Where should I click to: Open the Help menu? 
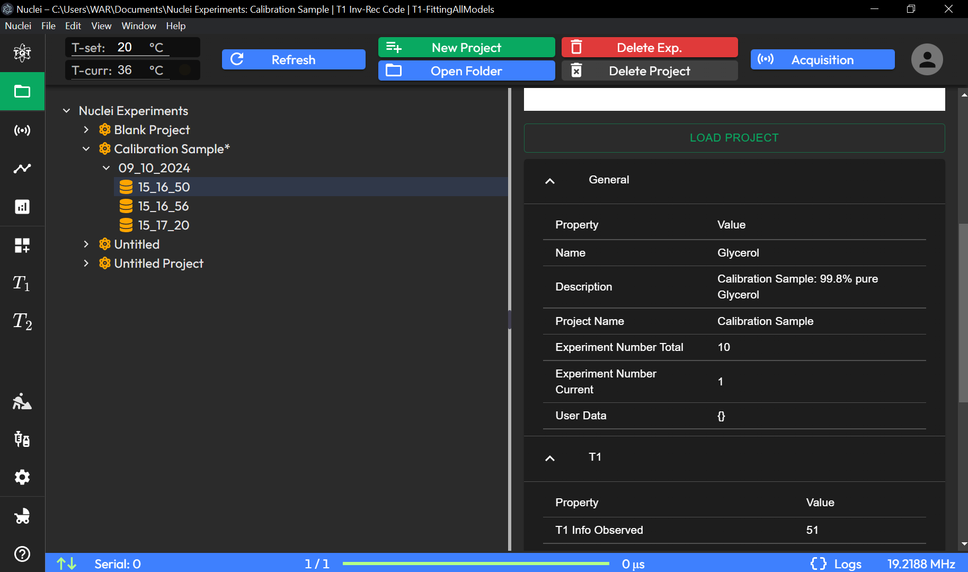pyautogui.click(x=176, y=26)
